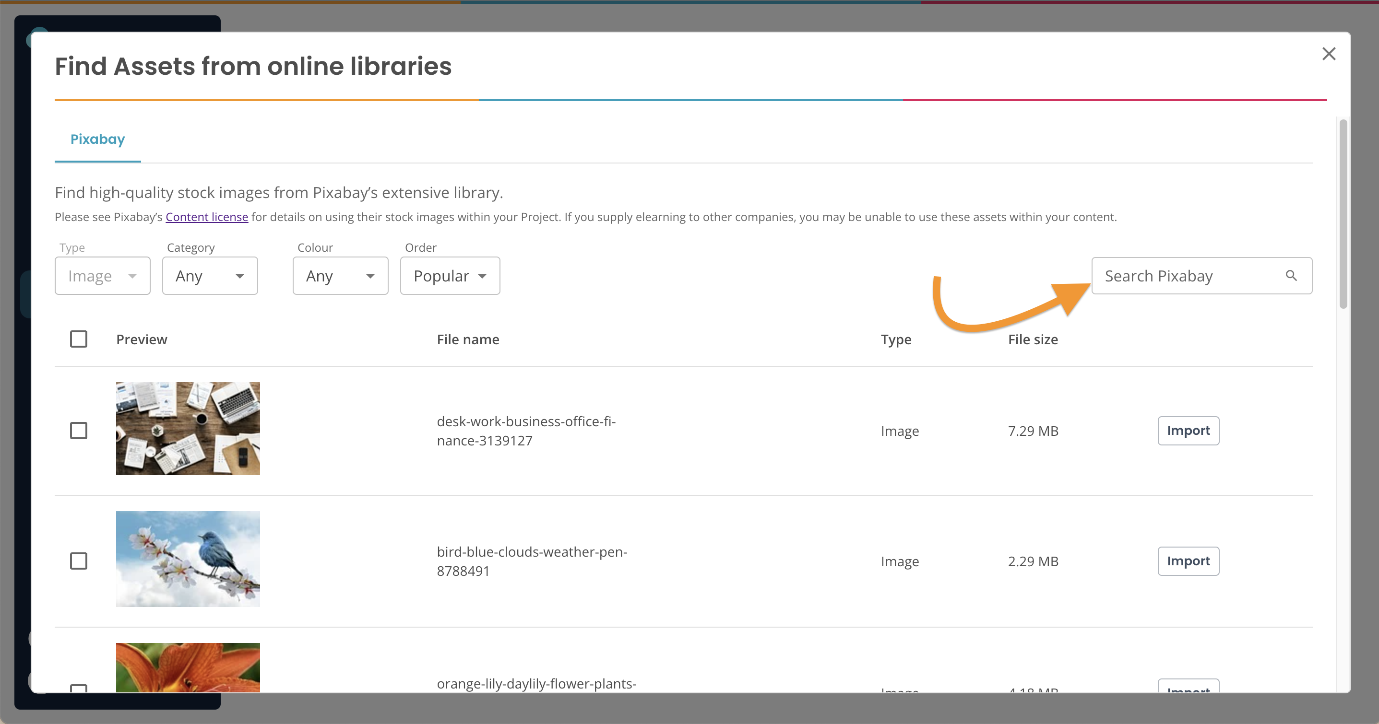Close the Find Assets dialog
The height and width of the screenshot is (724, 1379).
(1328, 54)
